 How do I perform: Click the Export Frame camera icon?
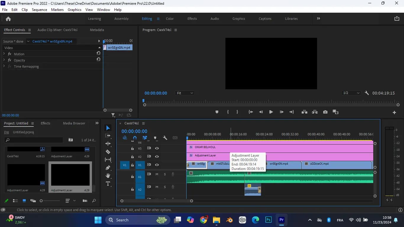325,112
